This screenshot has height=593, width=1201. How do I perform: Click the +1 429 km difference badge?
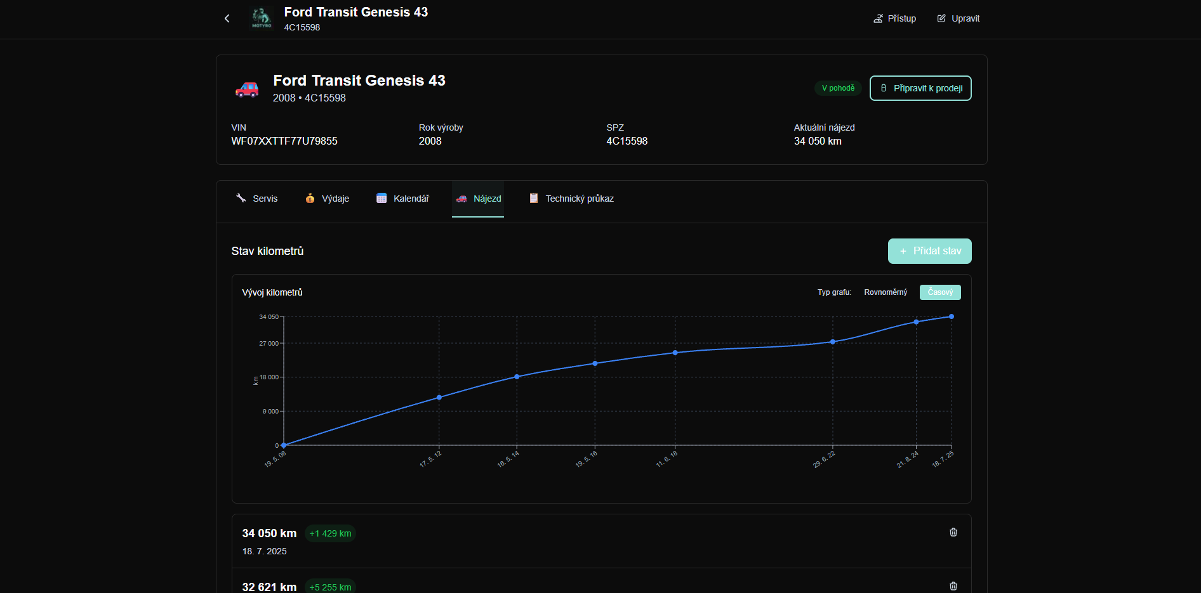[x=330, y=533]
